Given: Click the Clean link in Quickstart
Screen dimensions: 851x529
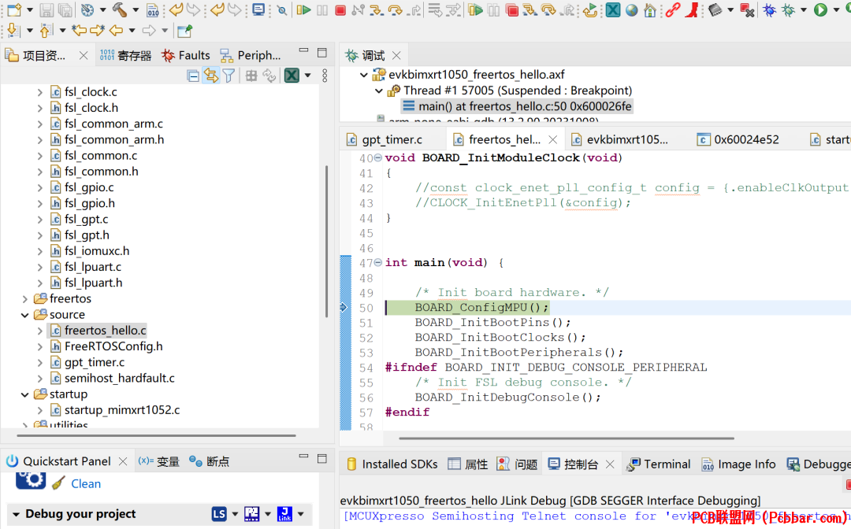Looking at the screenshot, I should coord(86,483).
